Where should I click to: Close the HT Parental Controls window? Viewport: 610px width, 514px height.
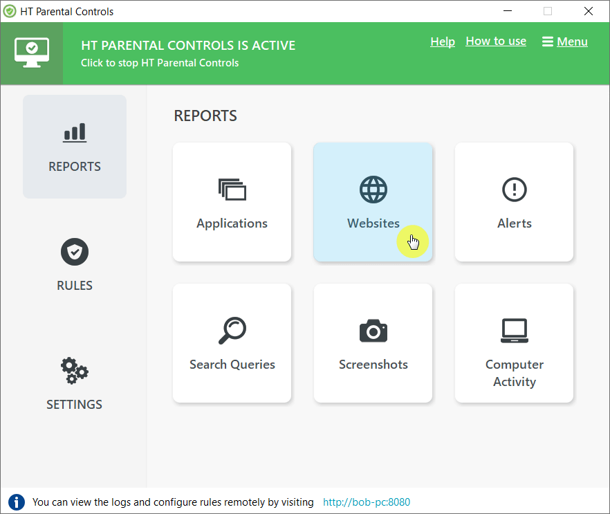[x=588, y=11]
